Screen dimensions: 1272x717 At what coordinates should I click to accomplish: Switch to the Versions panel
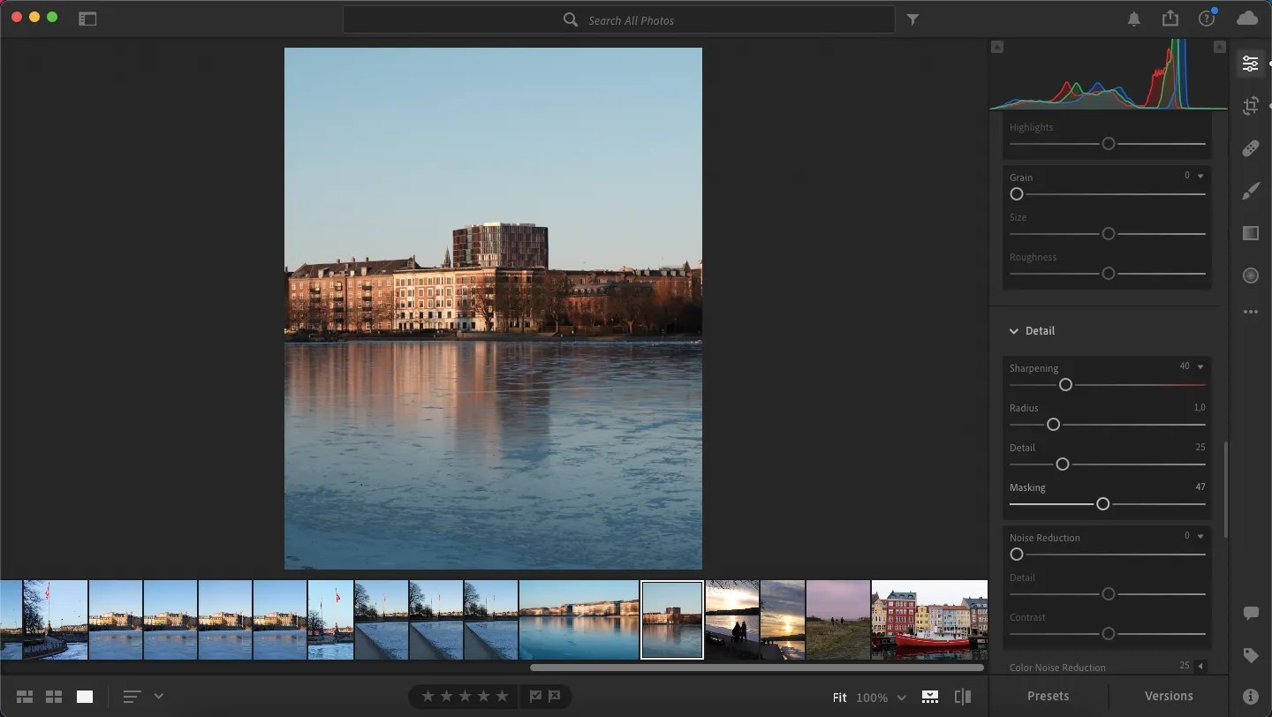point(1168,696)
